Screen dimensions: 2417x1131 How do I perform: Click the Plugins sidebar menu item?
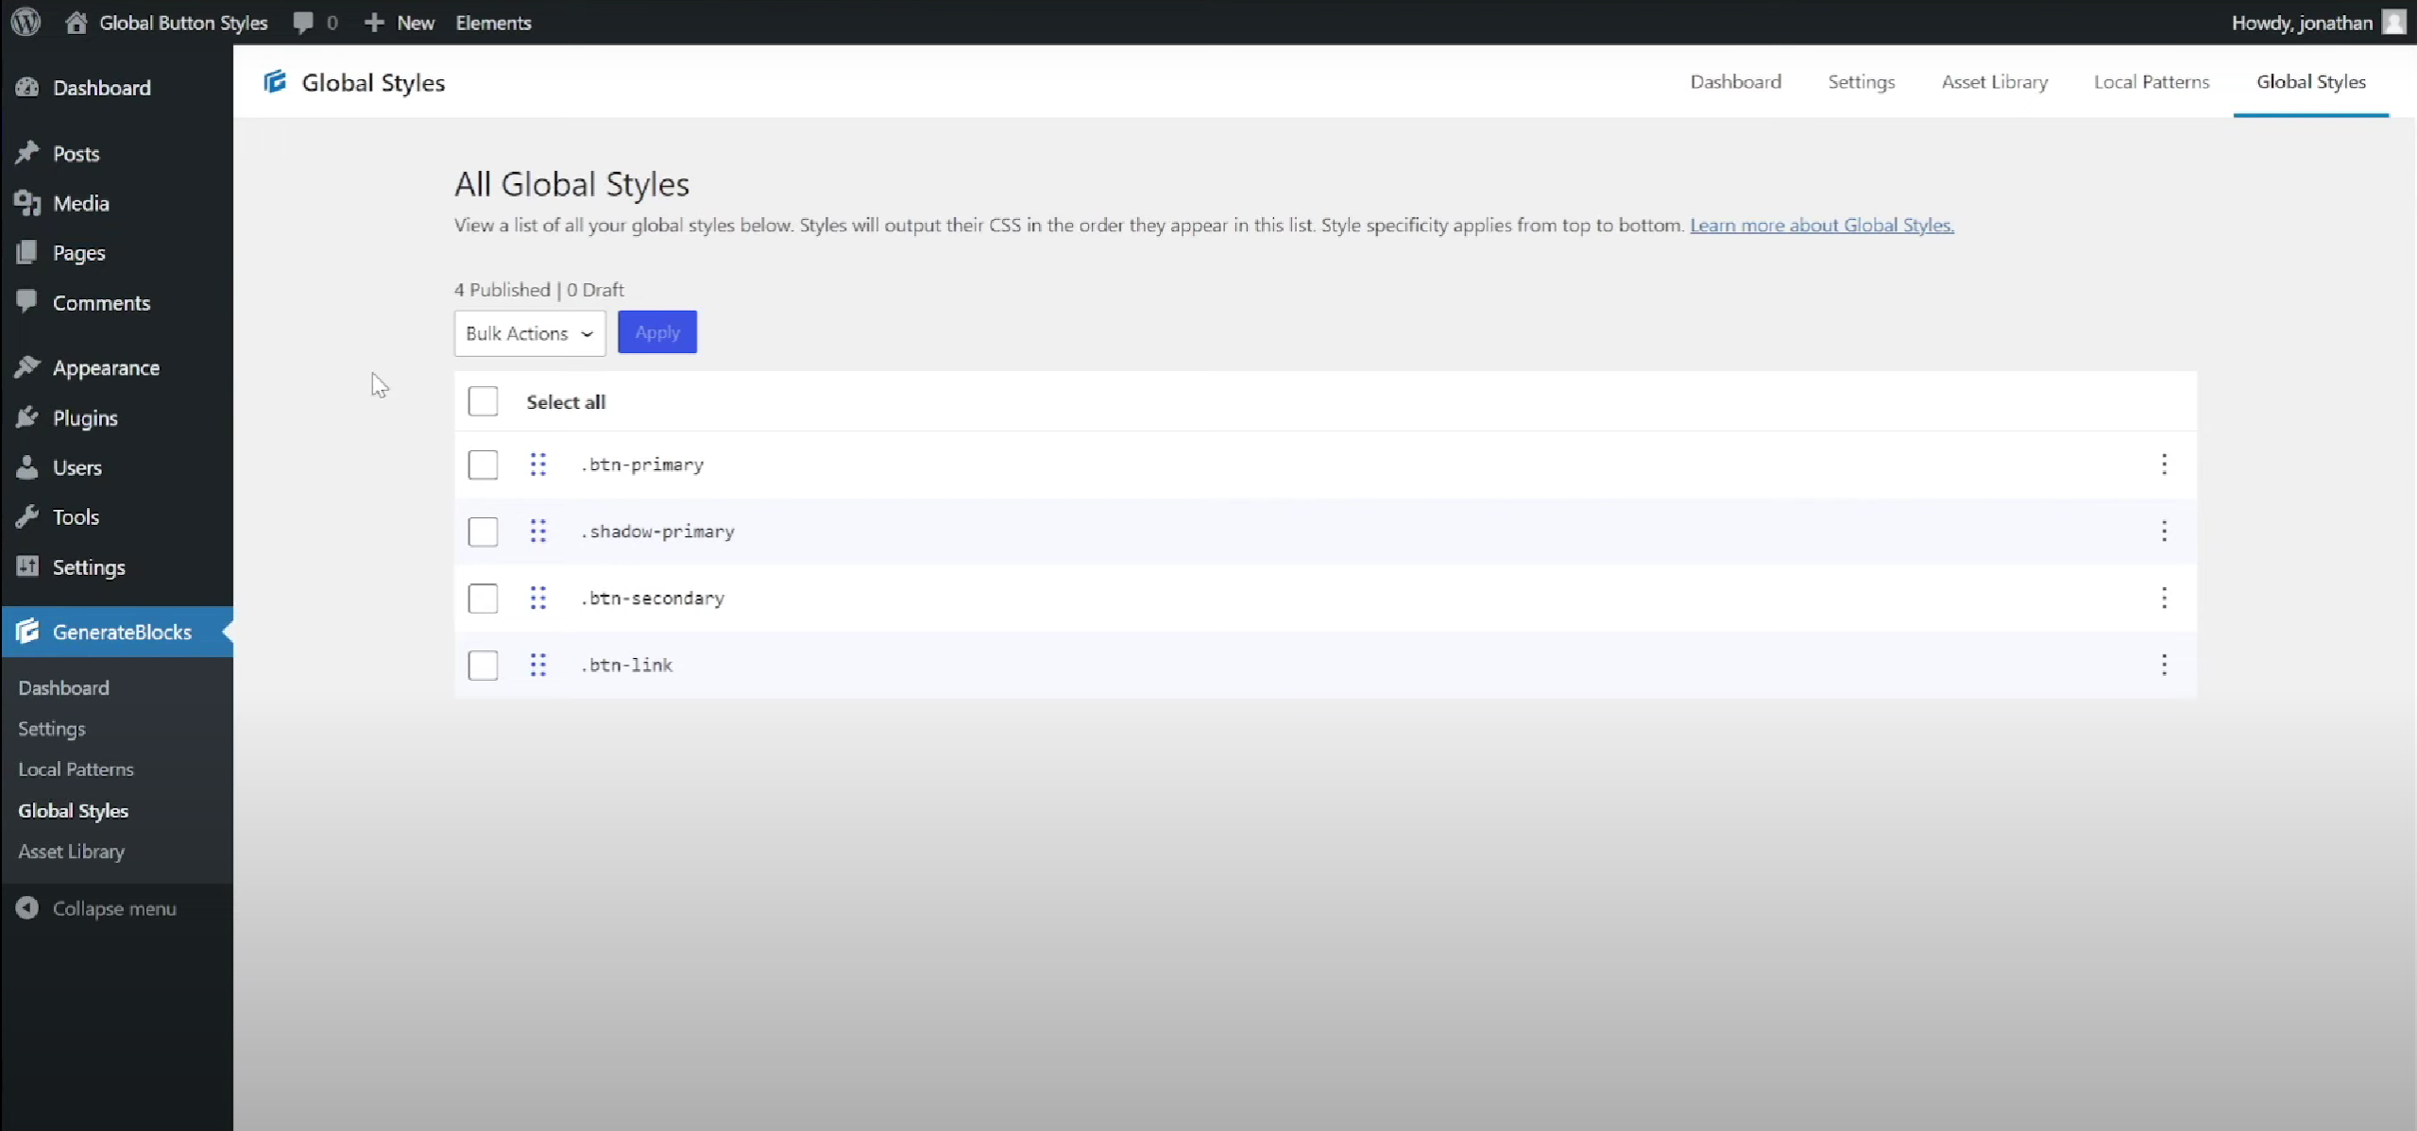point(85,418)
